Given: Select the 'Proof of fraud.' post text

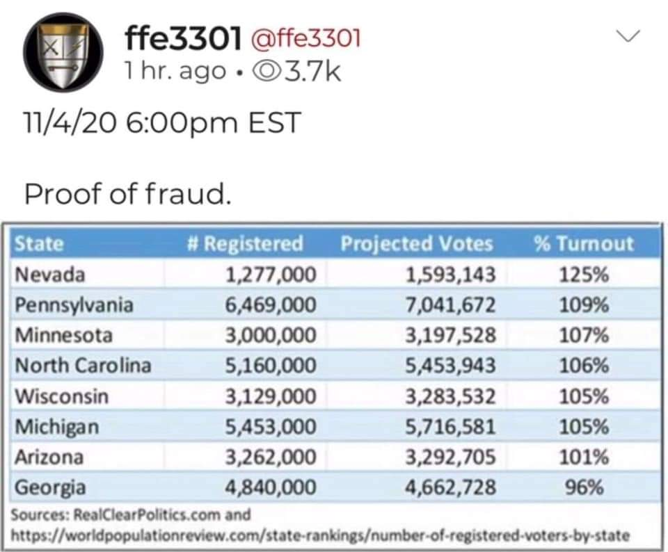Looking at the screenshot, I should point(128,194).
